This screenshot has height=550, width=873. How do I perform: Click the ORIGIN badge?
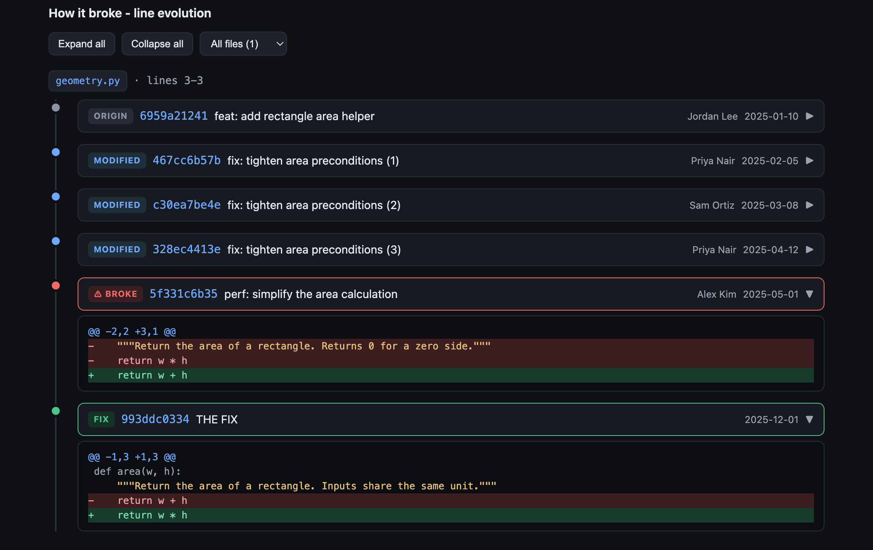pos(110,116)
